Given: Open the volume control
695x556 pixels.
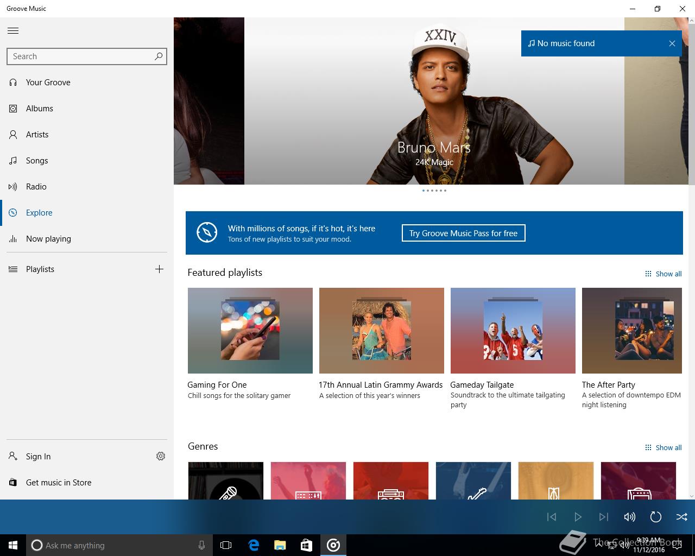Looking at the screenshot, I should coord(630,517).
